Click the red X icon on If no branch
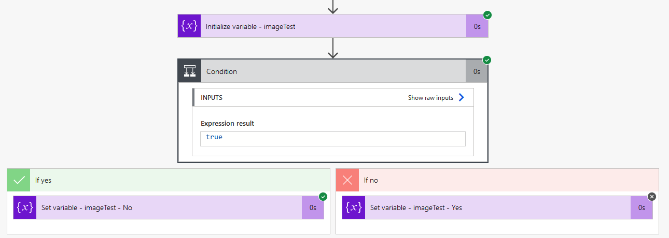This screenshot has width=669, height=238. [347, 180]
